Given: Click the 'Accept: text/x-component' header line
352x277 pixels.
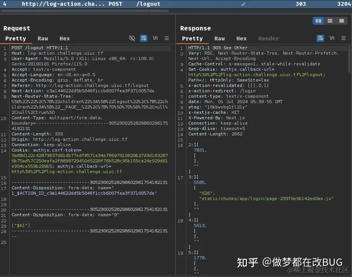Looking at the screenshot, I should pos(44,69).
